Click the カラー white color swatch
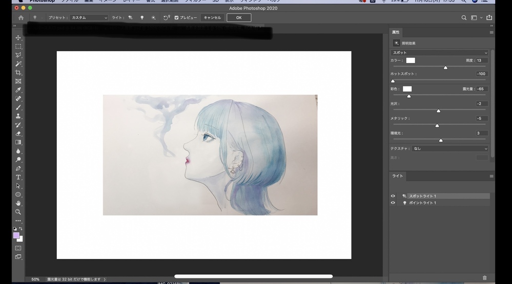 click(x=411, y=60)
